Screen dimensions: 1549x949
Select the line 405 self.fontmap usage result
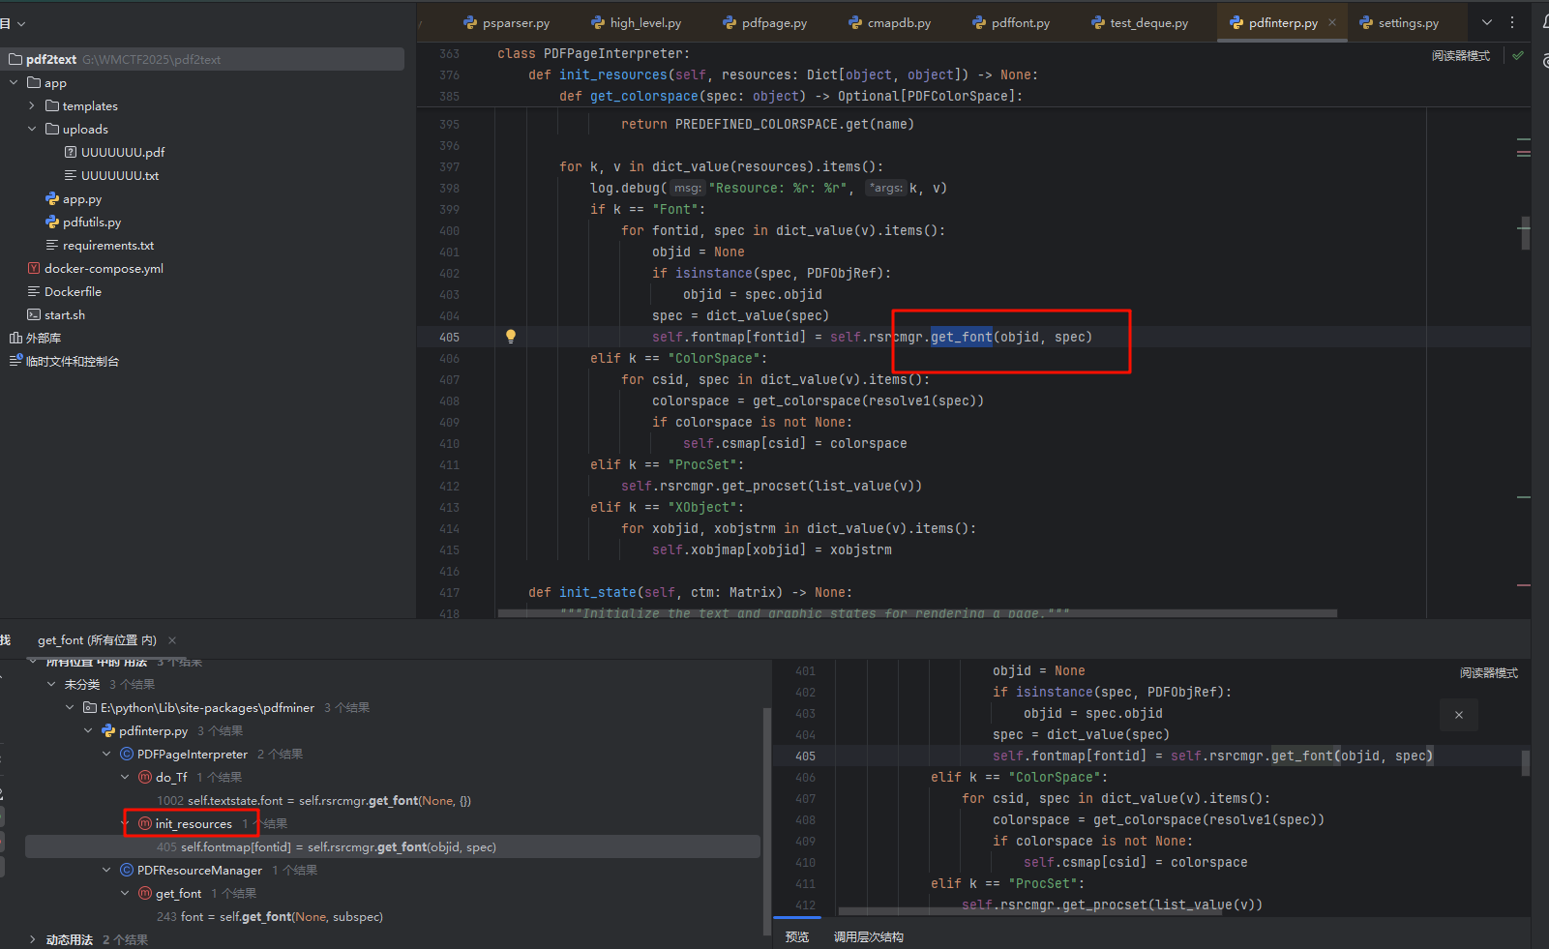393,847
